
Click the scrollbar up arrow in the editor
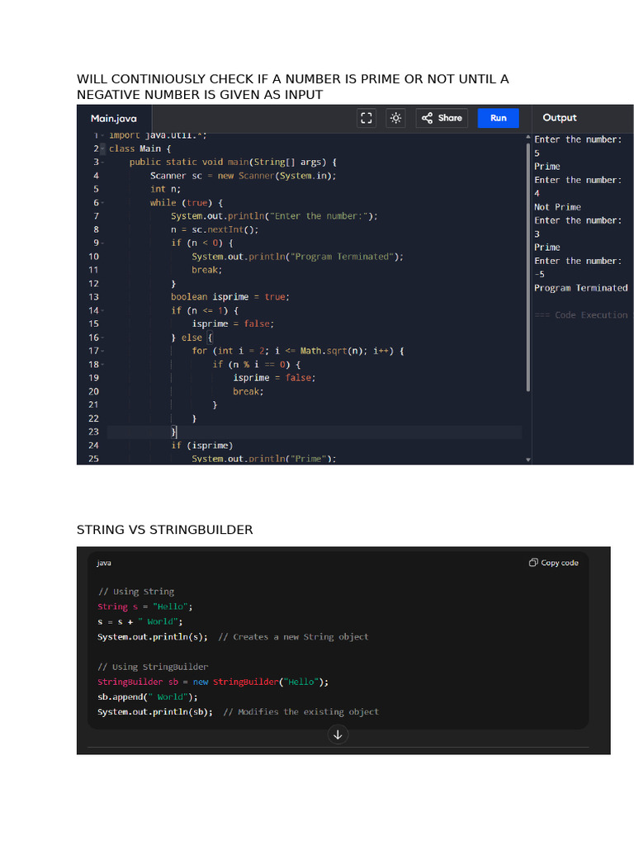coord(528,138)
